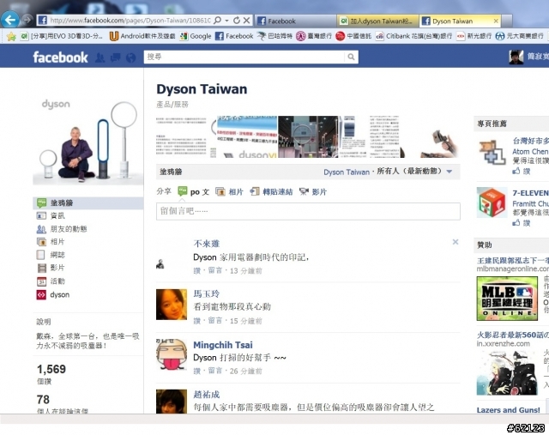Click the Facebook search input field

coord(244,57)
